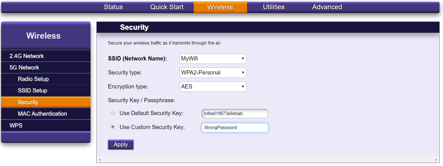
Task: Click the custom security key field
Action: 235,128
